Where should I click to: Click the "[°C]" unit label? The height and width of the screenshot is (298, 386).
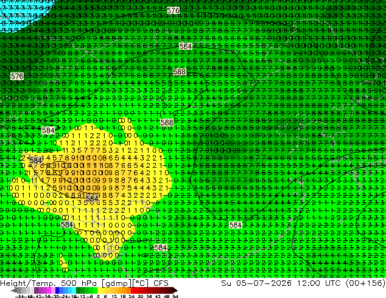click(141, 283)
